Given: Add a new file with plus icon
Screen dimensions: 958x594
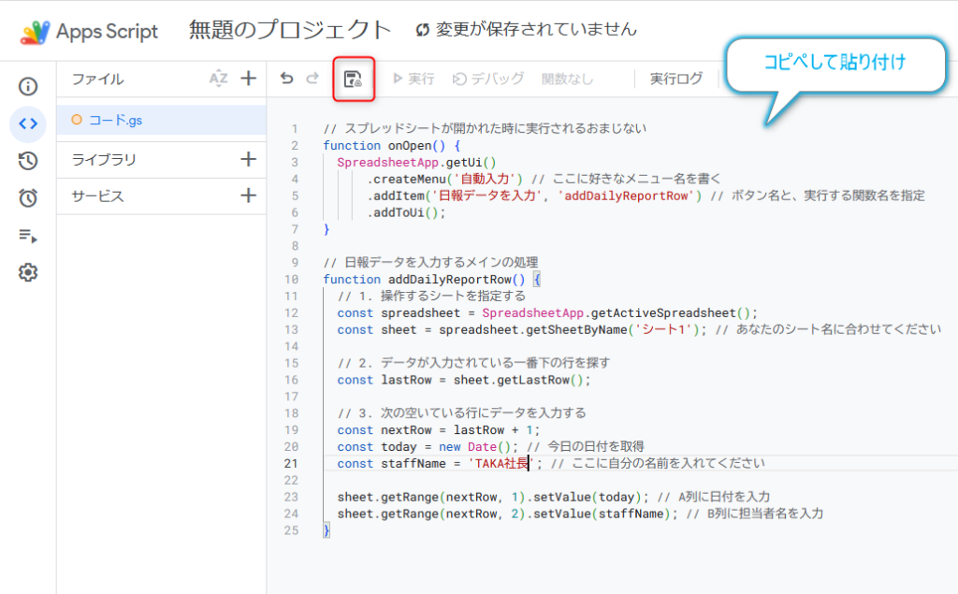Looking at the screenshot, I should pos(248,79).
